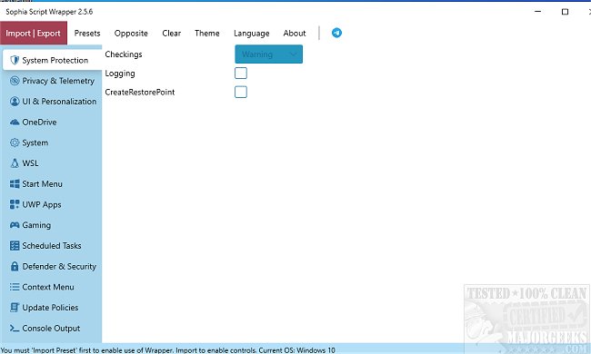Viewport: 591px width, 354px height.
Task: Click the status bar Import Preset message
Action: tap(167, 349)
